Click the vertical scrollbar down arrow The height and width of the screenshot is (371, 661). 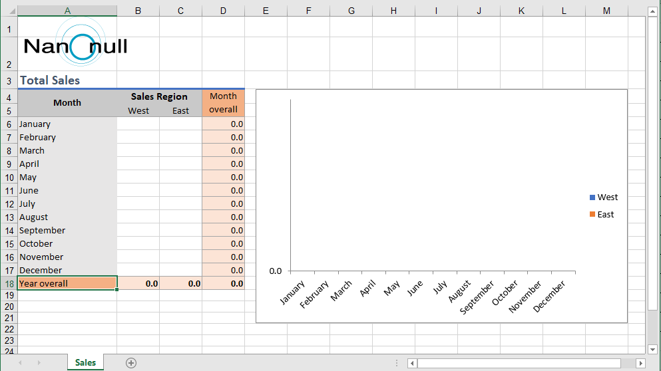click(652, 348)
